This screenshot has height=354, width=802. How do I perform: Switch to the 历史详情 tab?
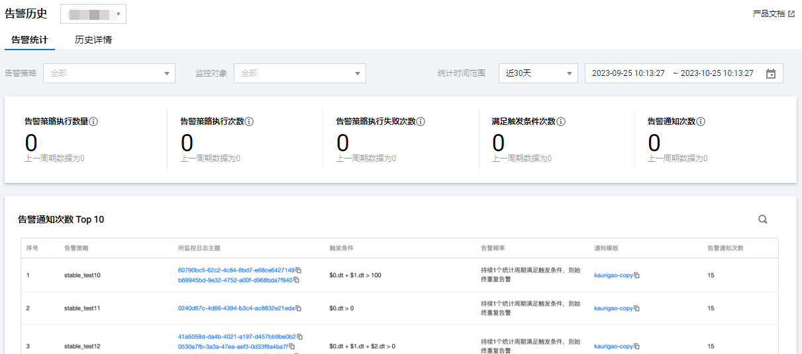click(x=93, y=40)
